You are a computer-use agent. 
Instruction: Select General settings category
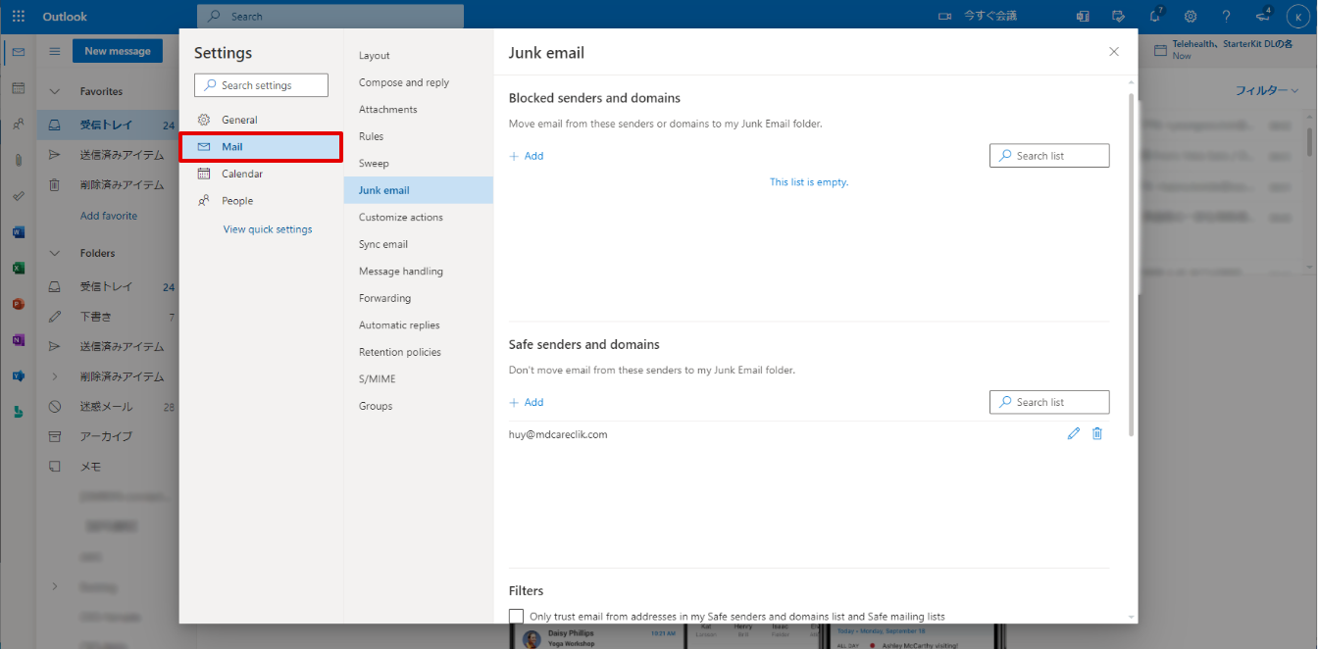261,120
